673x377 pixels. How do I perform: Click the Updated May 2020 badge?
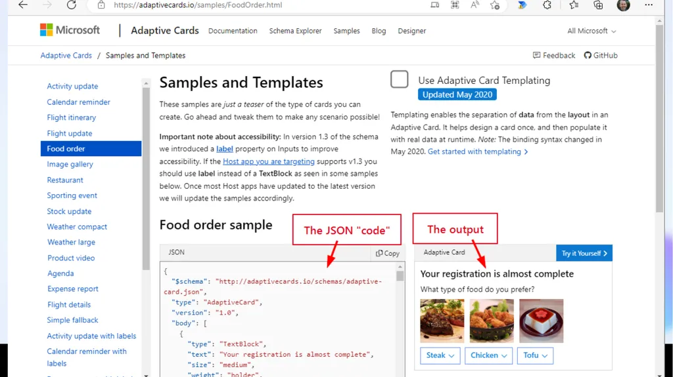[x=457, y=94]
